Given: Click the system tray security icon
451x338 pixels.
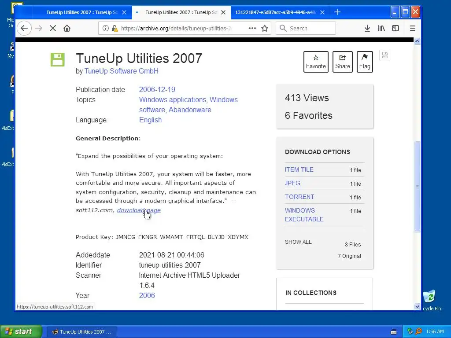Looking at the screenshot, I should (410, 332).
